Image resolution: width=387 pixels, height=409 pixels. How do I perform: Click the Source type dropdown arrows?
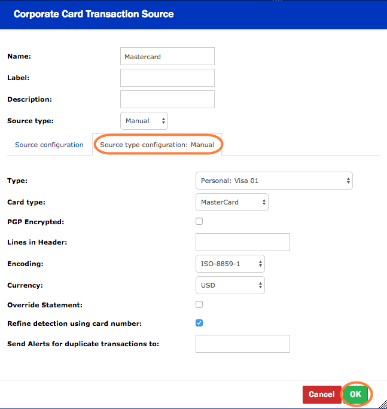(x=163, y=121)
